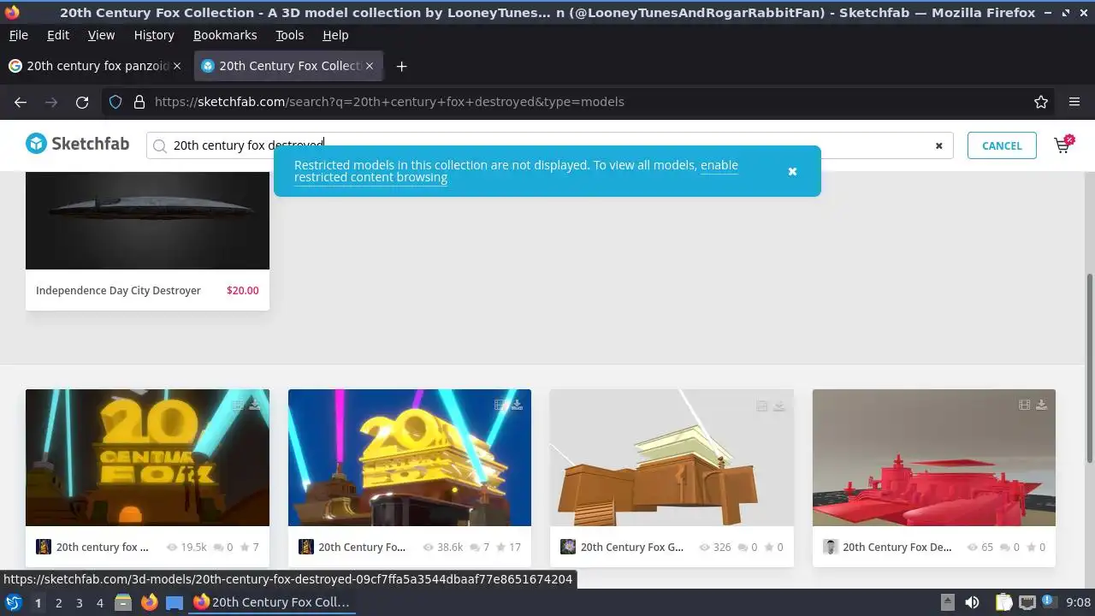The width and height of the screenshot is (1095, 616).
Task: Click the Sketchfab logo
Action: 77,144
